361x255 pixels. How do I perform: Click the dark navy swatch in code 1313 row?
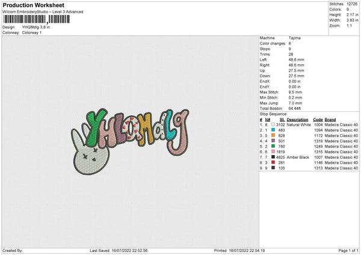273,168
